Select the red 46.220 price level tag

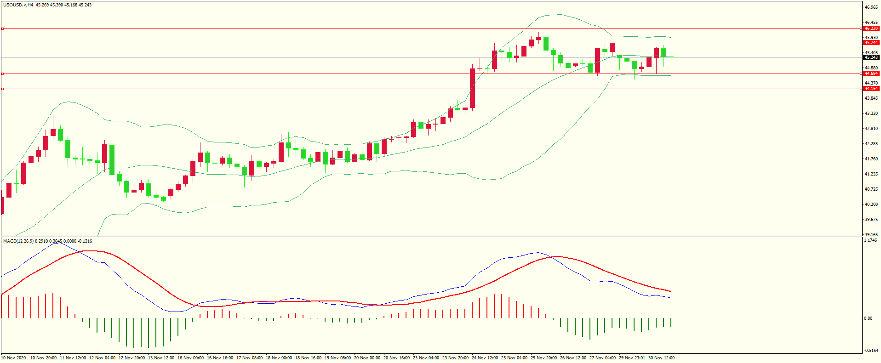(871, 28)
